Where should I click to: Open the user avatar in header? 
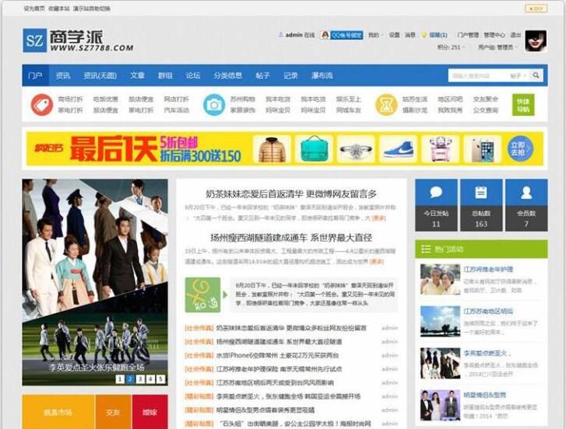[x=536, y=40]
